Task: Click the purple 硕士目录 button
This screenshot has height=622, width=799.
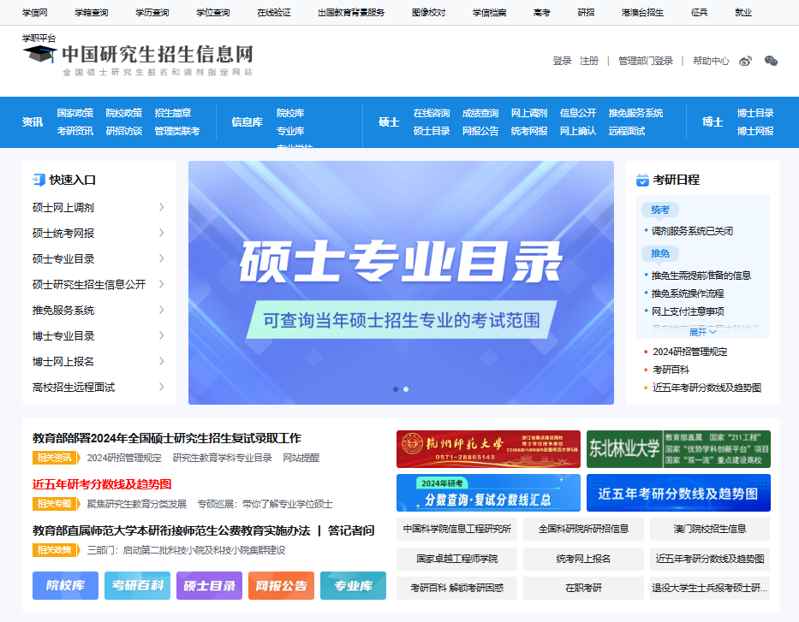Action: (x=209, y=585)
